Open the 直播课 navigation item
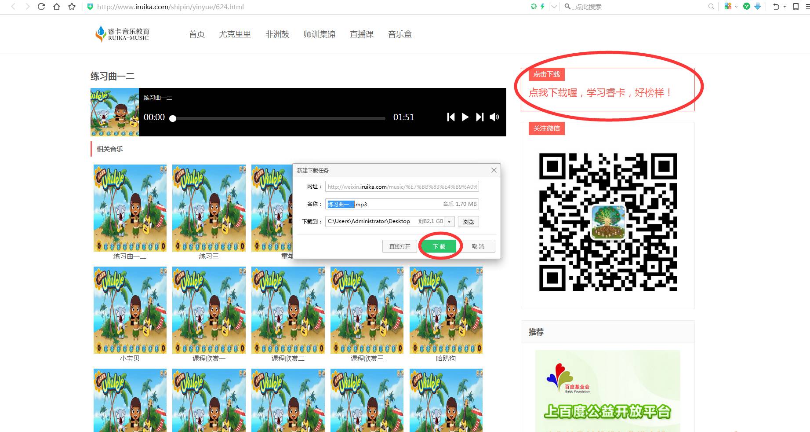Viewport: 810px width, 432px height. click(x=362, y=34)
